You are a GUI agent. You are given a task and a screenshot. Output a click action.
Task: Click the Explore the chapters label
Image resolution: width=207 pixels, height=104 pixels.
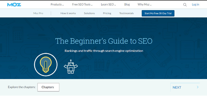(22, 87)
